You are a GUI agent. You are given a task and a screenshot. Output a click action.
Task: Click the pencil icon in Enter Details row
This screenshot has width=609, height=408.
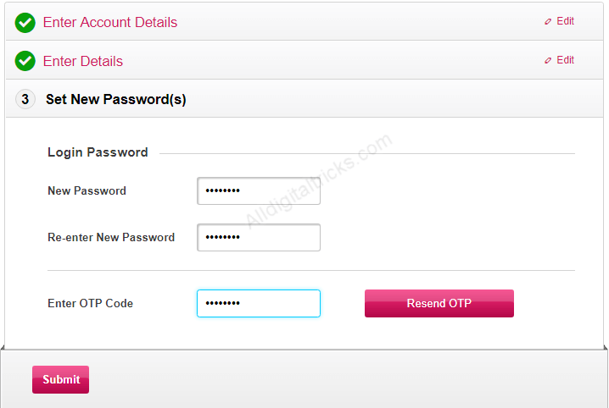pos(548,60)
